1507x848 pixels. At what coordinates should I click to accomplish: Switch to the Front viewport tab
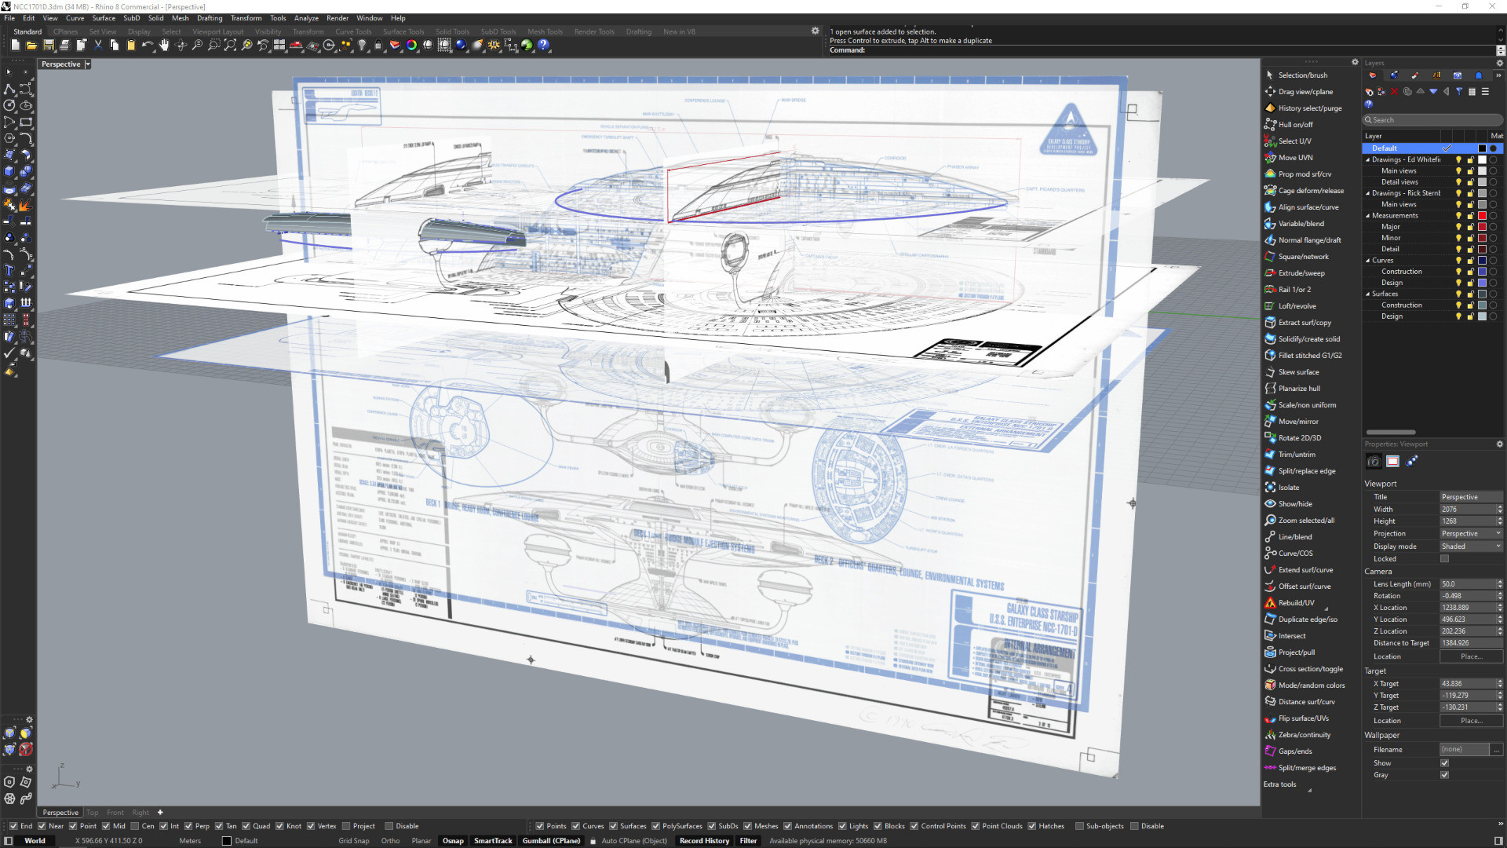(115, 813)
